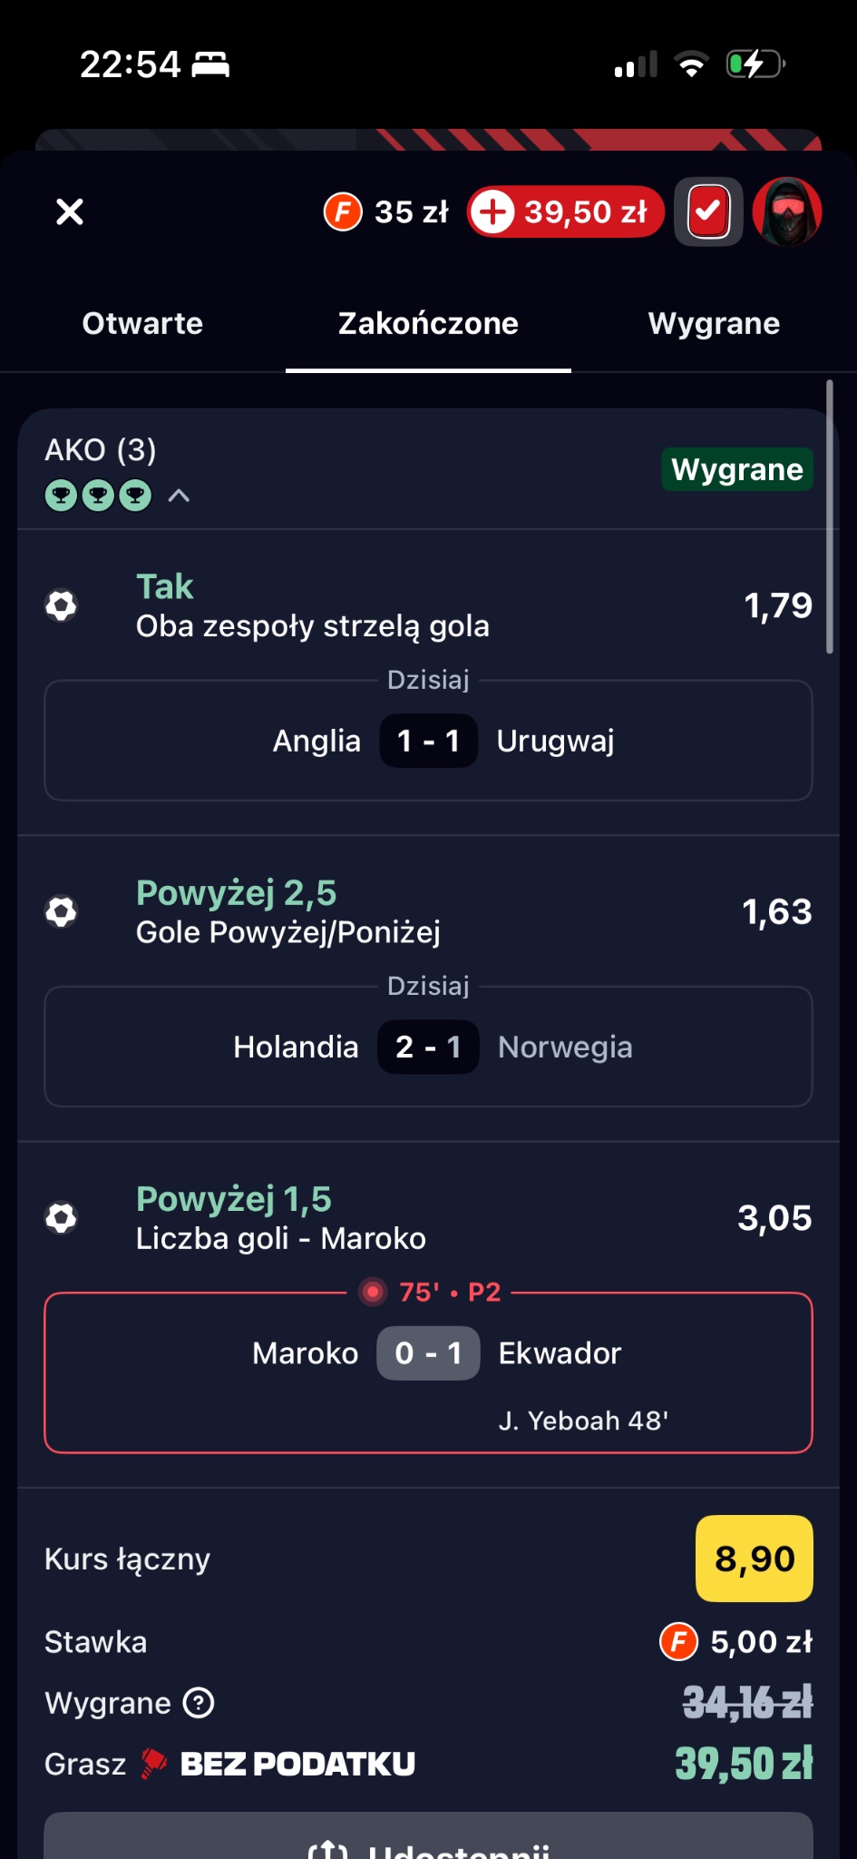
Task: Click the Wygrane status badge
Action: tap(736, 469)
